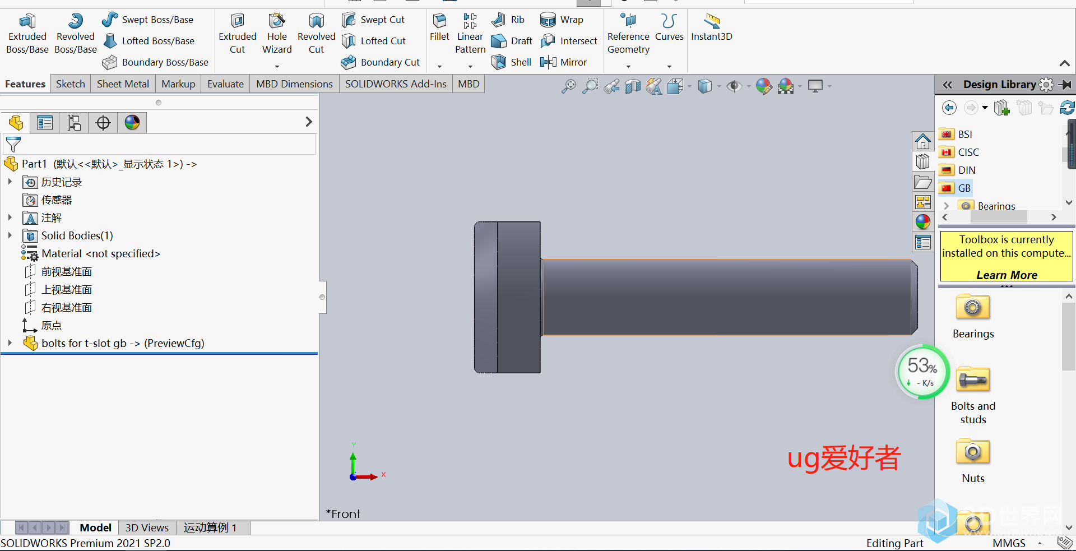Click the Swept Boss/Base command
Image resolution: width=1076 pixels, height=551 pixels.
[x=147, y=20]
